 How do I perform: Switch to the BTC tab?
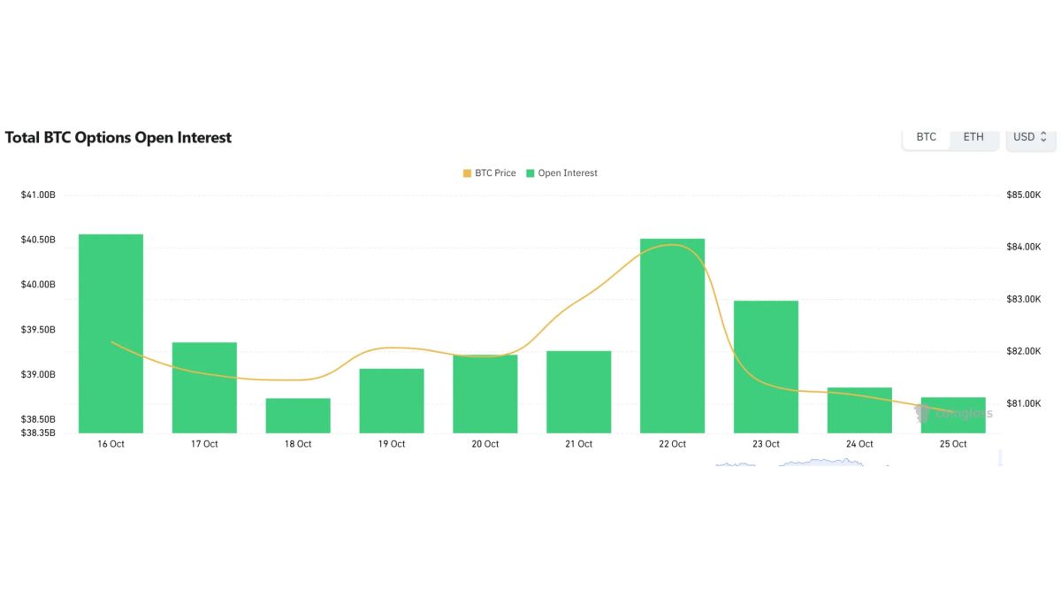pos(926,137)
